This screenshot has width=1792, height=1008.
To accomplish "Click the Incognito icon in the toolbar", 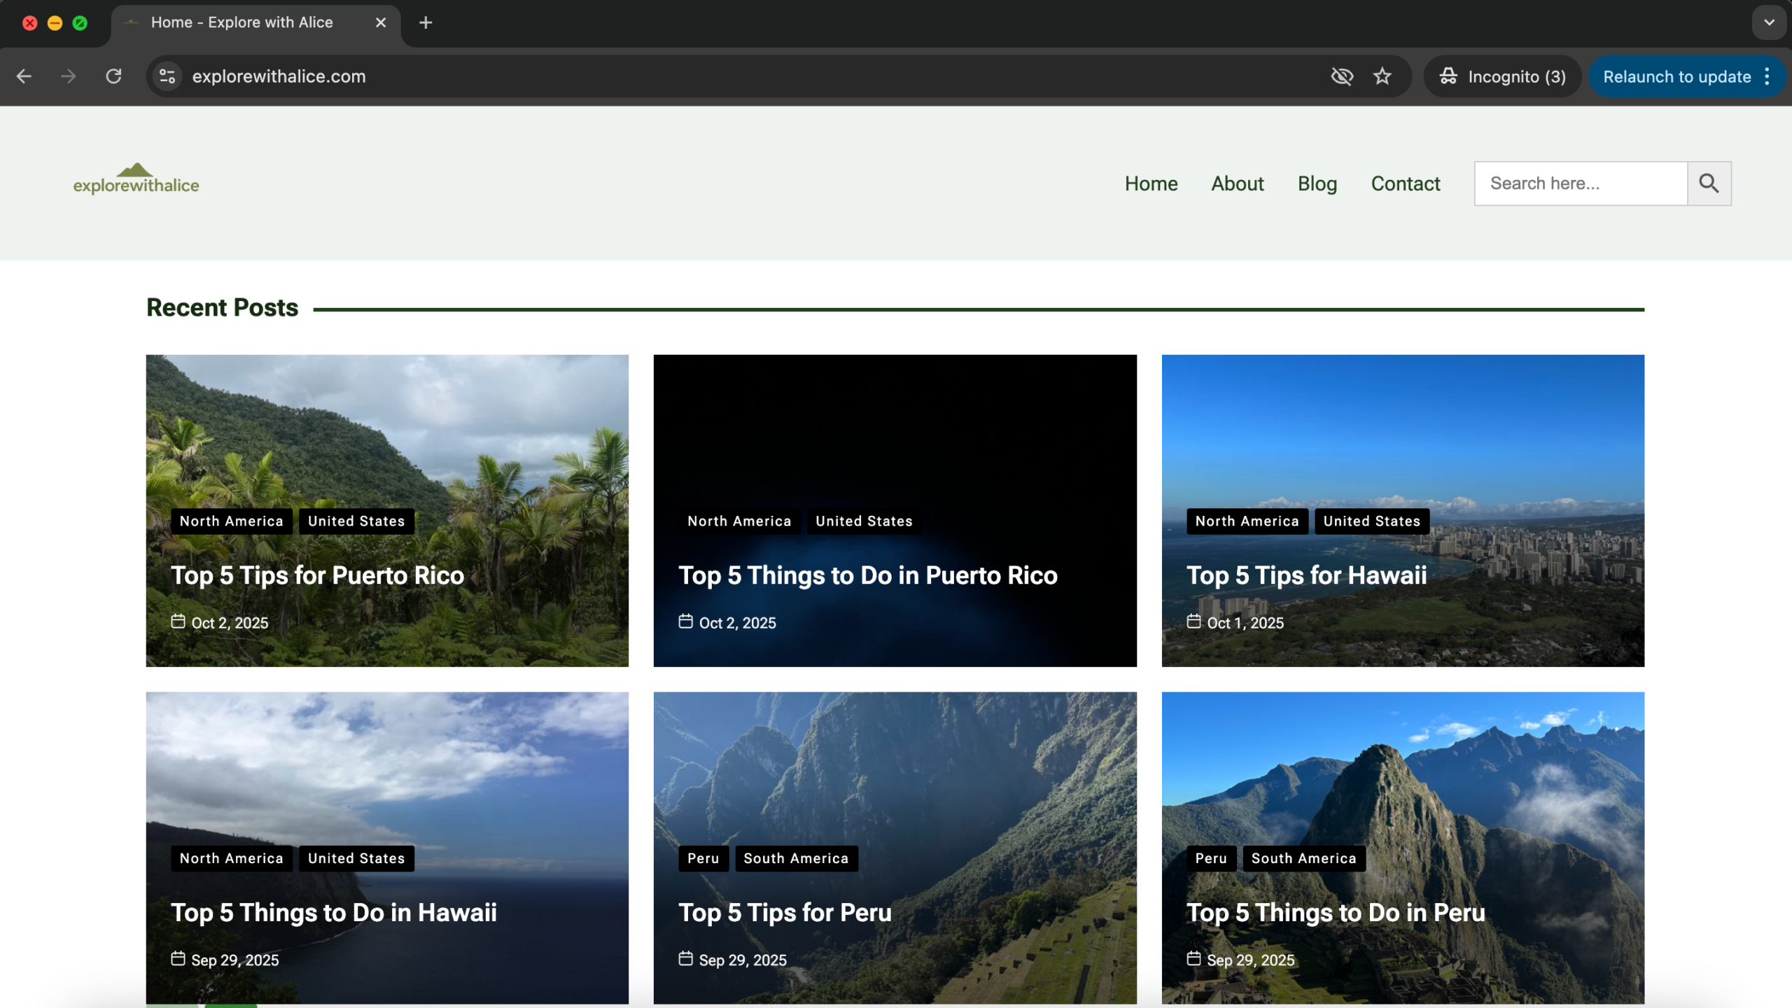I will [1448, 76].
